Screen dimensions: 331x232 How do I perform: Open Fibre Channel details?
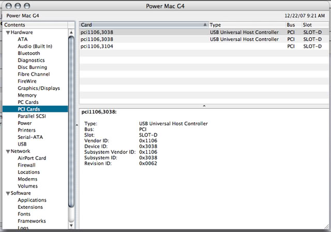[34, 74]
